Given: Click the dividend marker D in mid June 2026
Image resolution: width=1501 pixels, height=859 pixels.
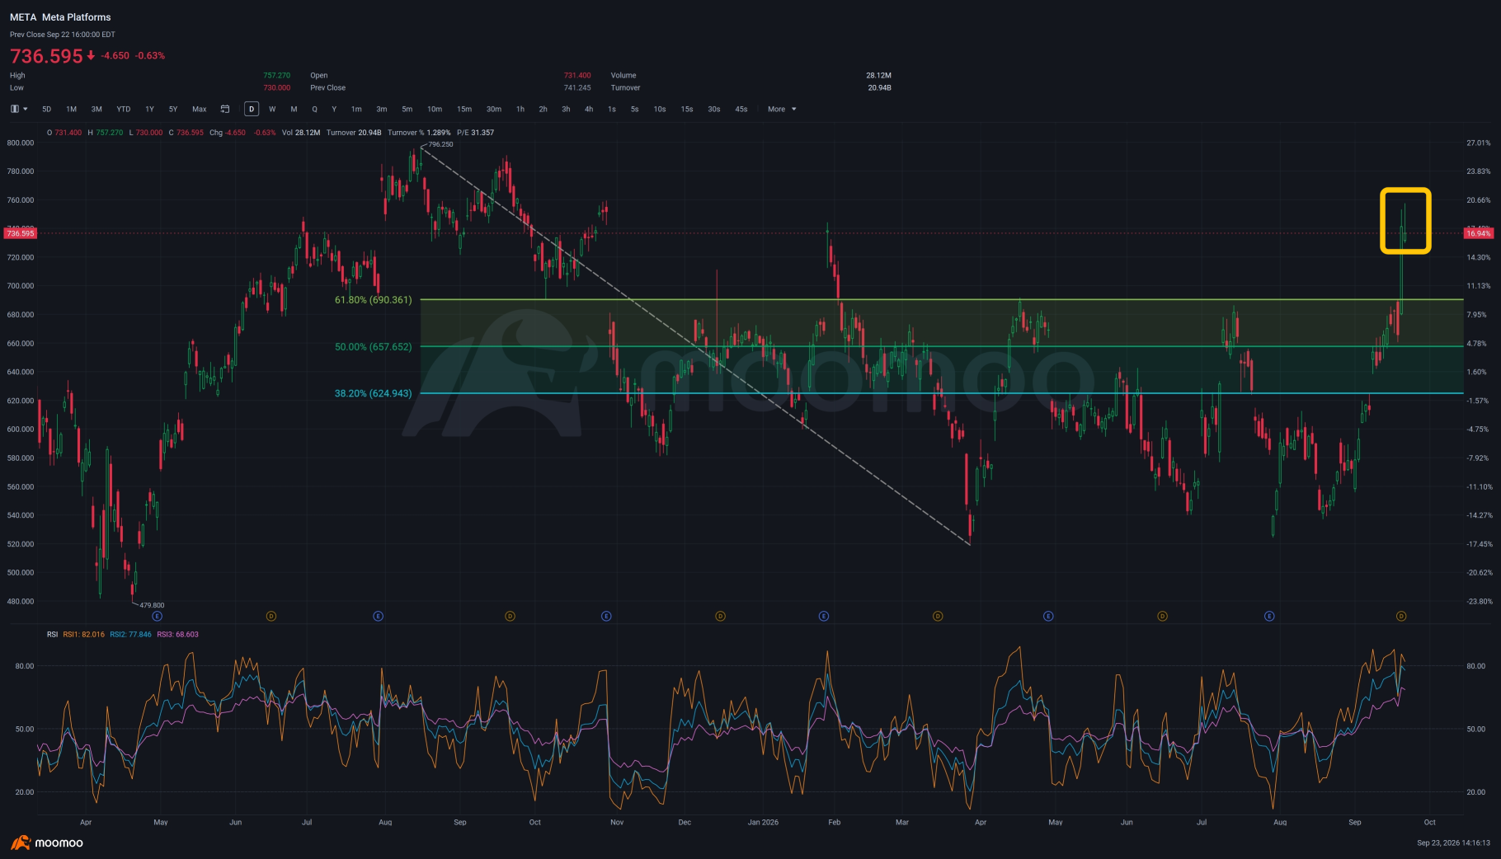Looking at the screenshot, I should point(1162,616).
